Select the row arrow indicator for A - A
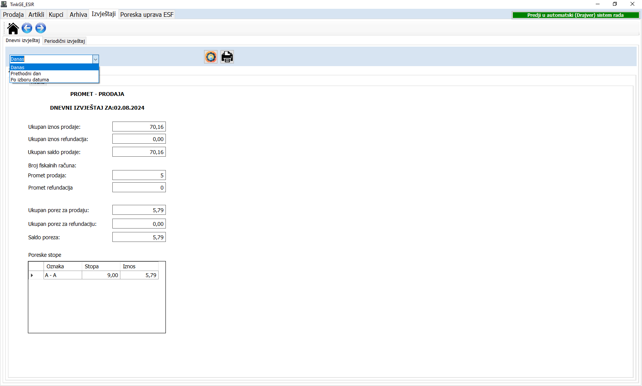This screenshot has width=642, height=386. coord(32,275)
